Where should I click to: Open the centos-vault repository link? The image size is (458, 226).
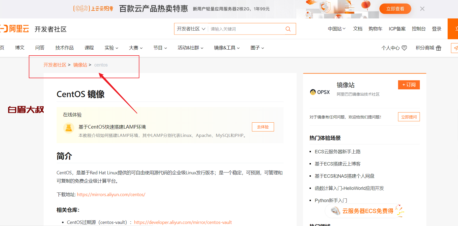pyautogui.click(x=183, y=222)
